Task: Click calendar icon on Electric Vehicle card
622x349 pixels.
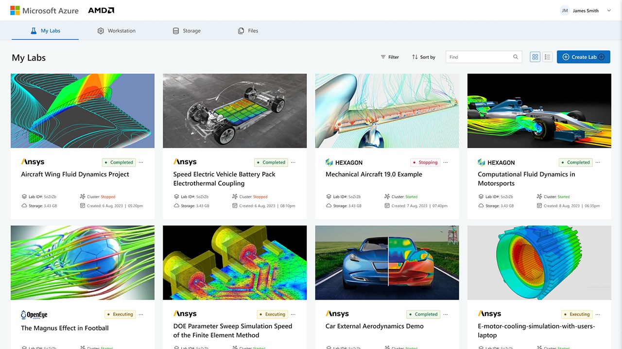Action: point(235,206)
